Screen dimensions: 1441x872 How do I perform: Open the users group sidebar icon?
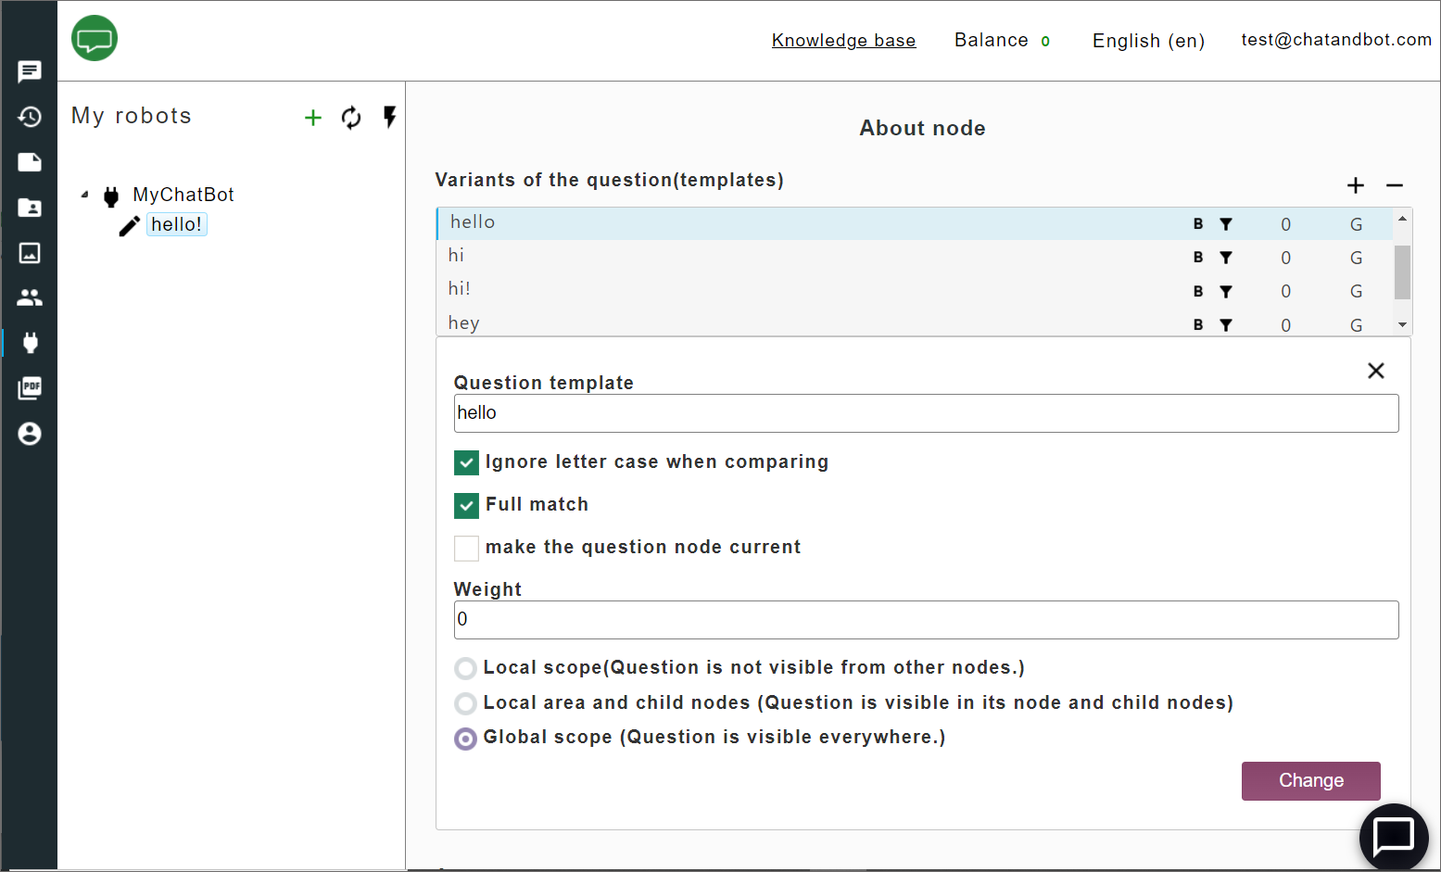(x=30, y=297)
